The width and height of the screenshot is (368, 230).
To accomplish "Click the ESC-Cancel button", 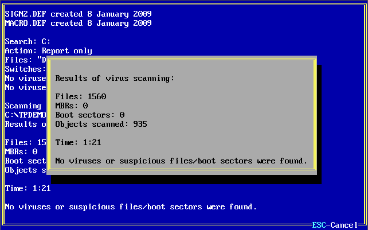I will tap(335, 225).
